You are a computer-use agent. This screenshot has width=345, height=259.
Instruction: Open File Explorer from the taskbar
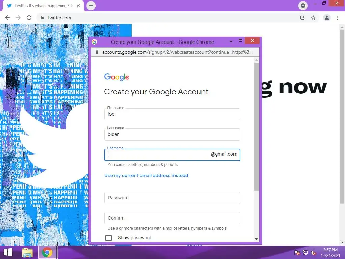(27, 252)
